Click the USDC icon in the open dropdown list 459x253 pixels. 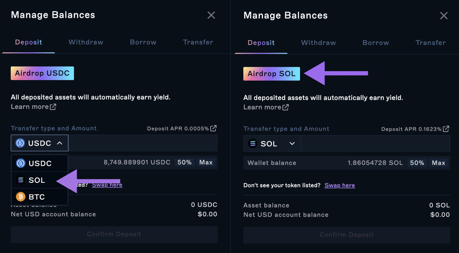(21, 163)
